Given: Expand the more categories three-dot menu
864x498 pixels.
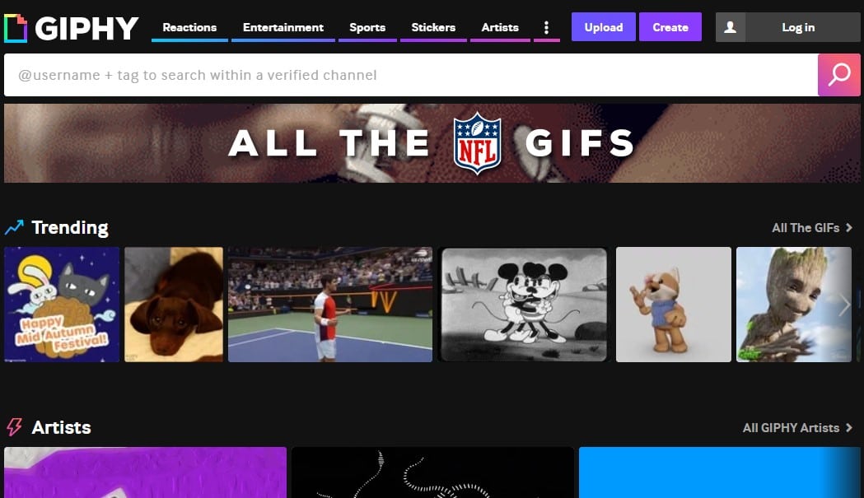Looking at the screenshot, I should [x=547, y=27].
